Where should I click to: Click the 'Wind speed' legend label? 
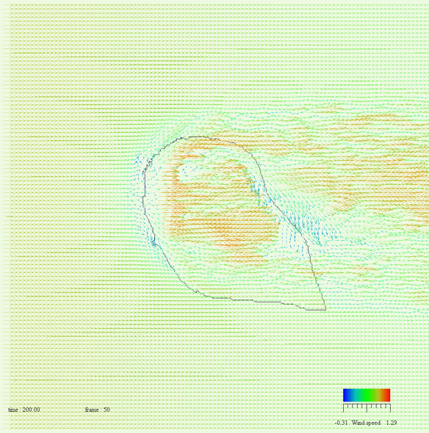point(366,423)
